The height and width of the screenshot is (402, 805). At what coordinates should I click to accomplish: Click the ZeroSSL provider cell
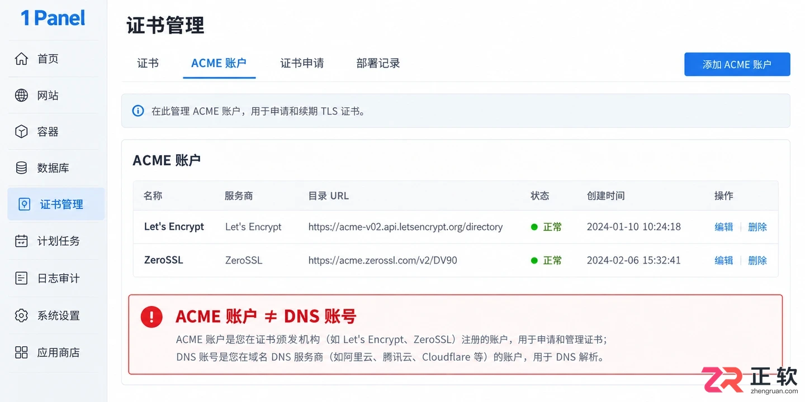pos(244,260)
